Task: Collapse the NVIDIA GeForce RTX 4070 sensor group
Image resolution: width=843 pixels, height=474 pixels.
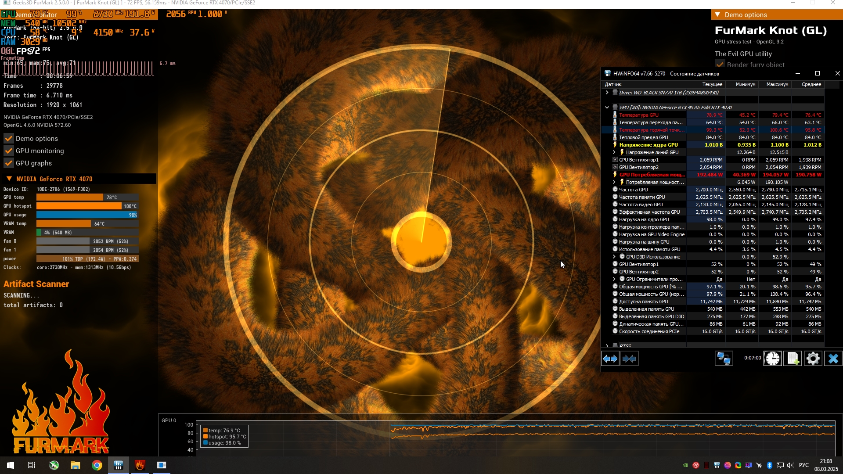Action: coord(607,108)
